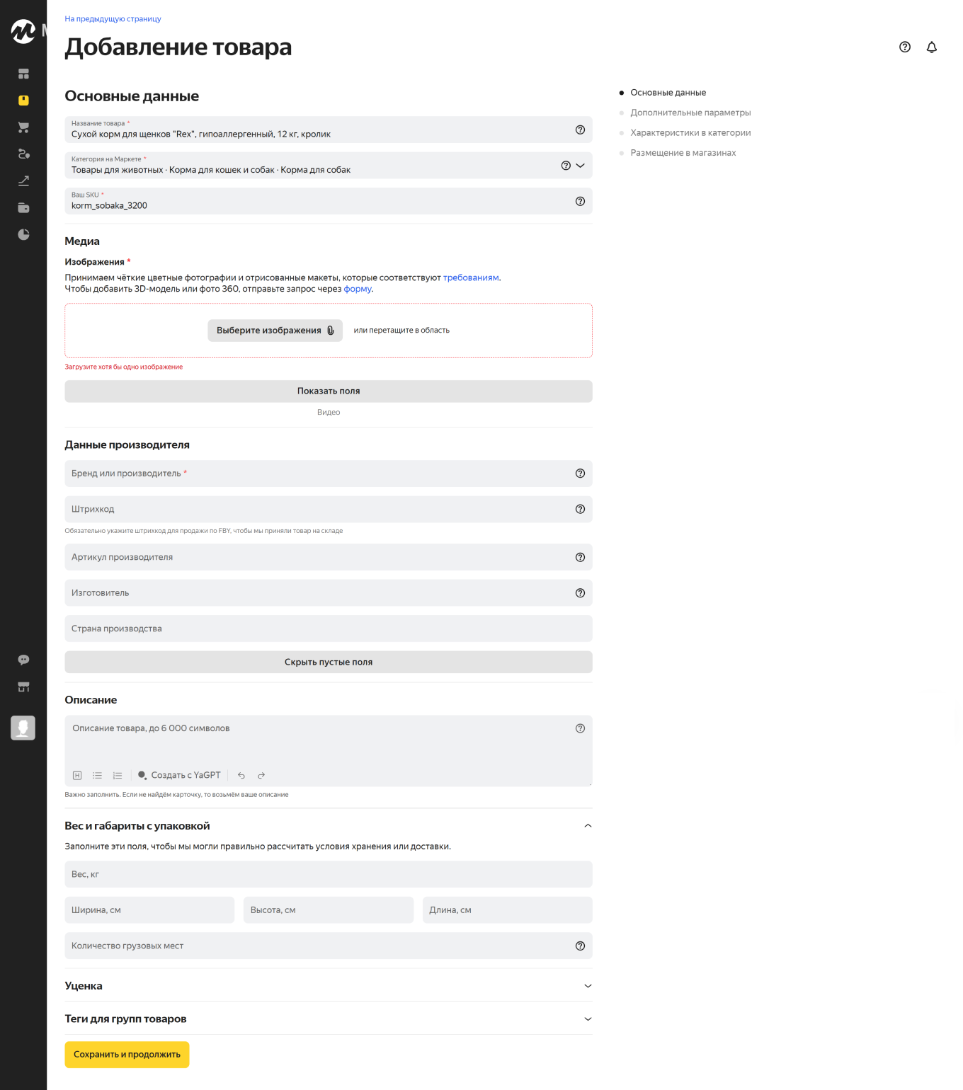The image size is (963, 1090).
Task: Open the shopping cart orders sidebar icon
Action: (x=23, y=127)
